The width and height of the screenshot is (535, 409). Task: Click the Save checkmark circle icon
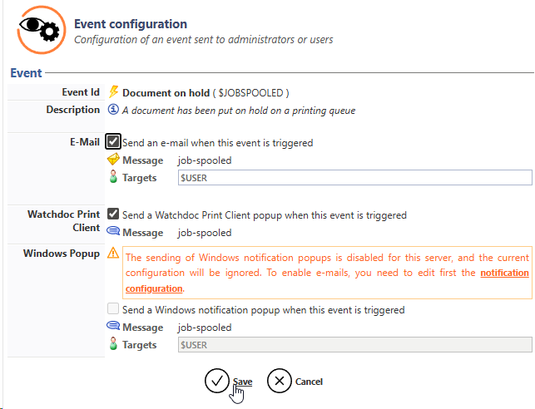[216, 381]
